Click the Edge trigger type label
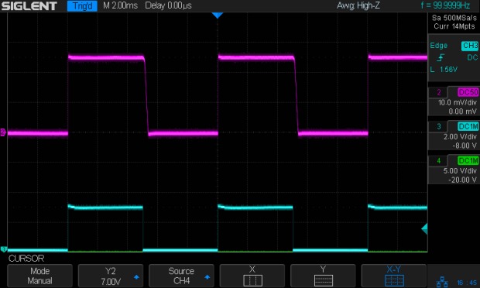This screenshot has width=480, height=288. click(x=438, y=46)
